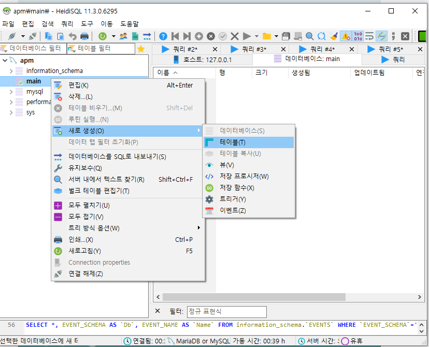This screenshot has width=429, height=347.
Task: Toggle stop on errors warning icon
Action: tap(346, 36)
